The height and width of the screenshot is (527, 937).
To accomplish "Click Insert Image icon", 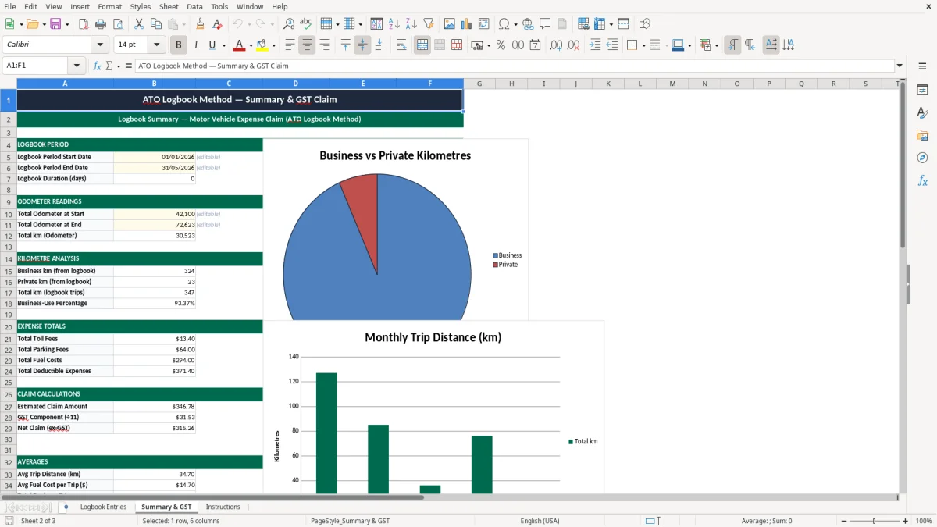I will [450, 24].
